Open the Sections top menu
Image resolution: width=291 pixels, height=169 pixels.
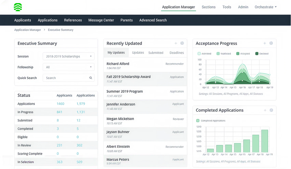tap(208, 7)
